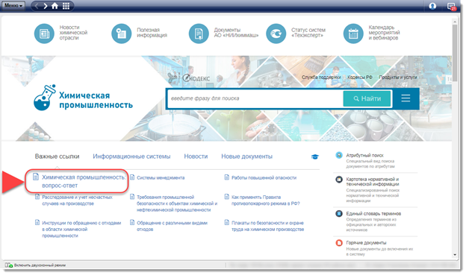Open Работы повышенной опасности link
This screenshot has width=466, height=275.
(264, 177)
